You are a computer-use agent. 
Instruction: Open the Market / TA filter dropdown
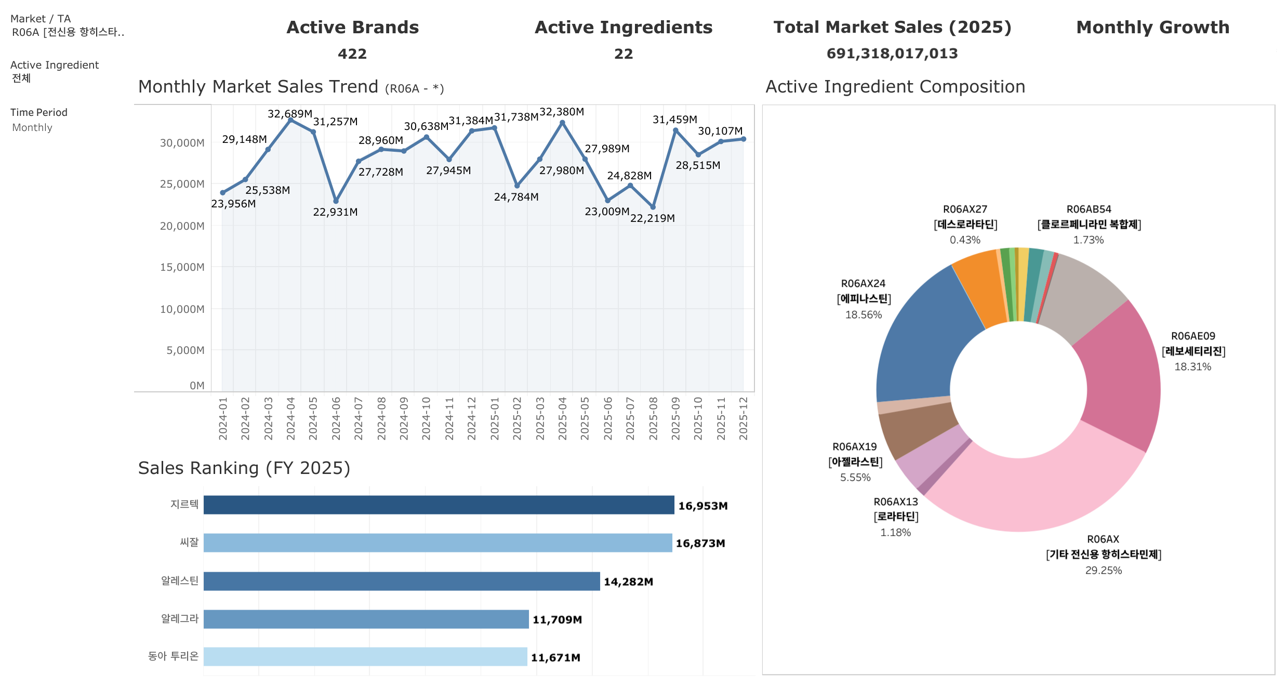coord(68,32)
